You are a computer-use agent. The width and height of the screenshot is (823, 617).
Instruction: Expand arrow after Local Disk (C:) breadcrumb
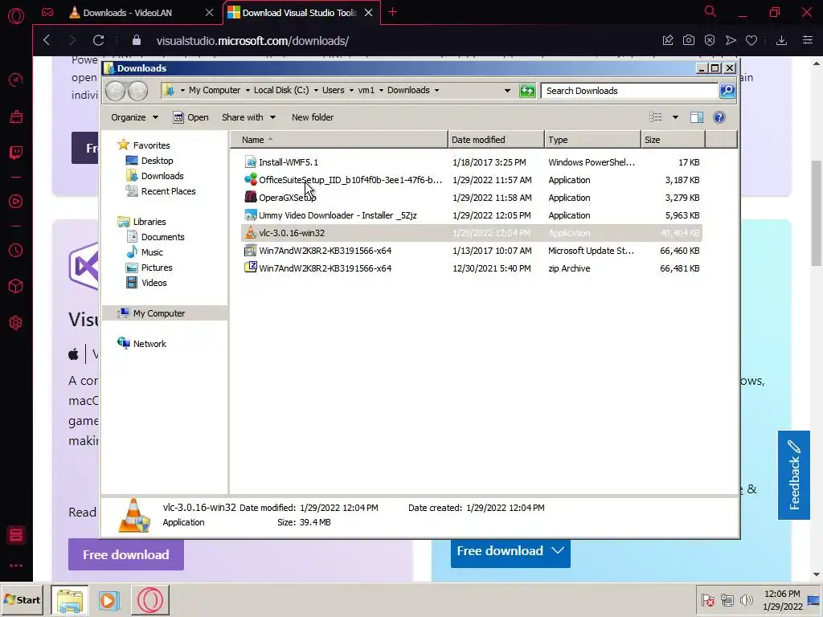tap(316, 90)
